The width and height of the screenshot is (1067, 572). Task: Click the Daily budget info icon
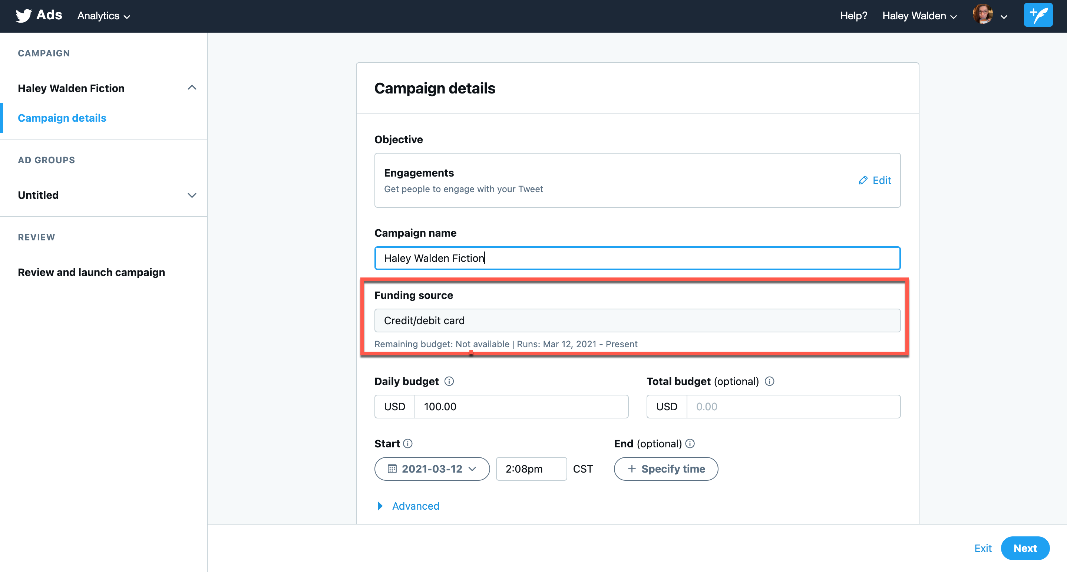449,381
